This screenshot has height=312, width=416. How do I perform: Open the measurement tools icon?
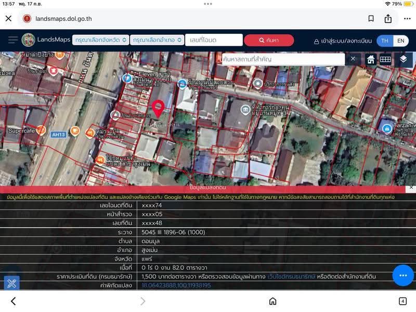coord(11,283)
